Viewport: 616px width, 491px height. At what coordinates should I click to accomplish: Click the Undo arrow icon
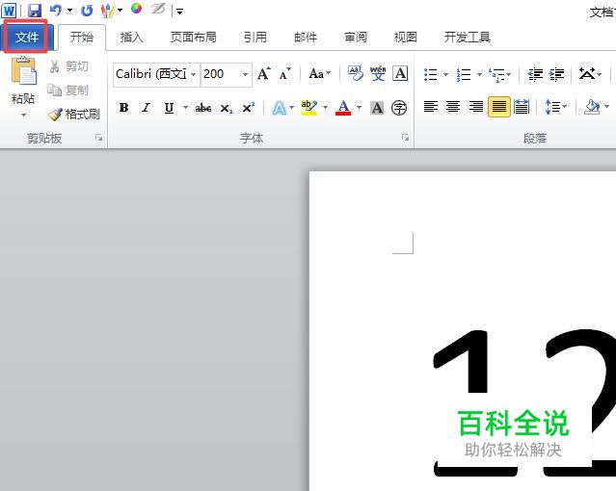coord(56,11)
